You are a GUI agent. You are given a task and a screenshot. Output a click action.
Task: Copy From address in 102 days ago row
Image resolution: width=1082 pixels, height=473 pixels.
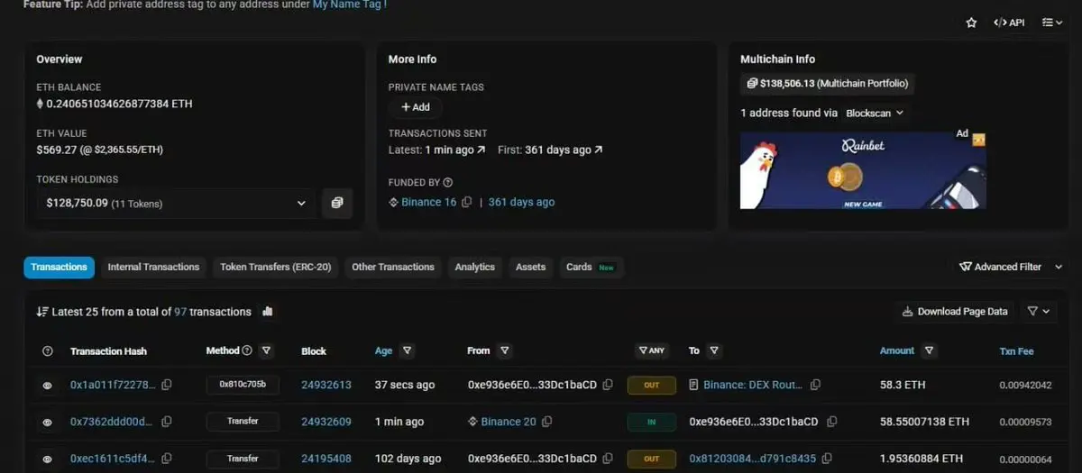(608, 459)
